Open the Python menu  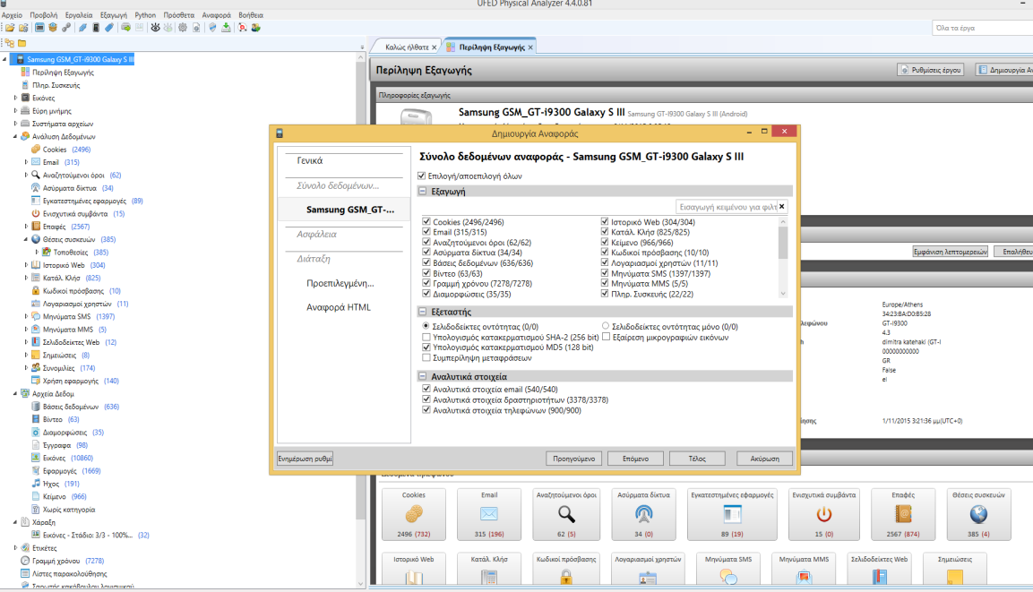point(145,14)
